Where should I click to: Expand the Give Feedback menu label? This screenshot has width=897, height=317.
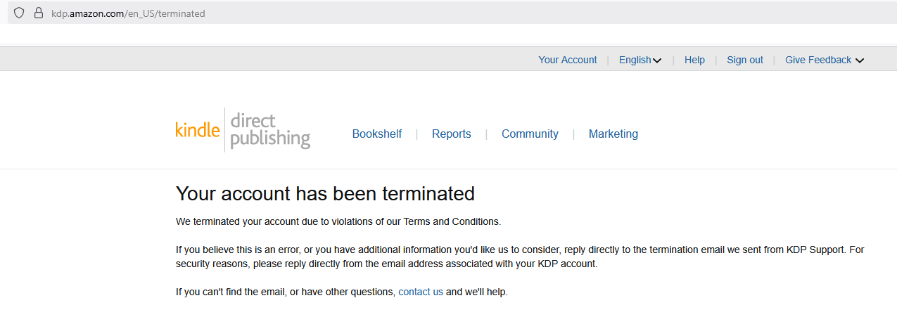pyautogui.click(x=818, y=60)
